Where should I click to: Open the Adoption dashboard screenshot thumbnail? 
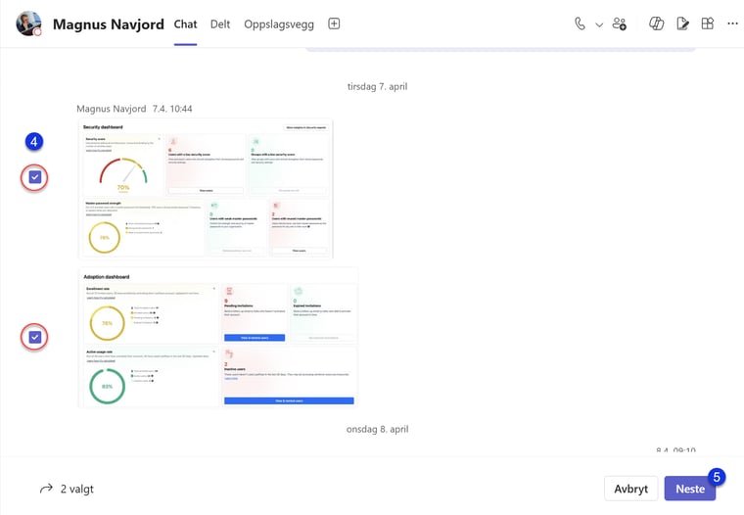coord(218,338)
